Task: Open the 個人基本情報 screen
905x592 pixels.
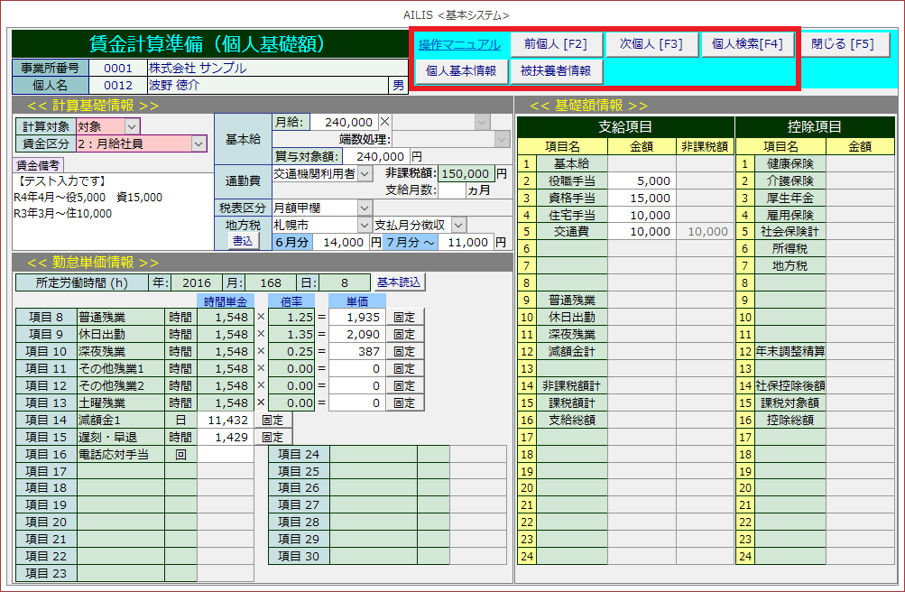Action: [460, 70]
